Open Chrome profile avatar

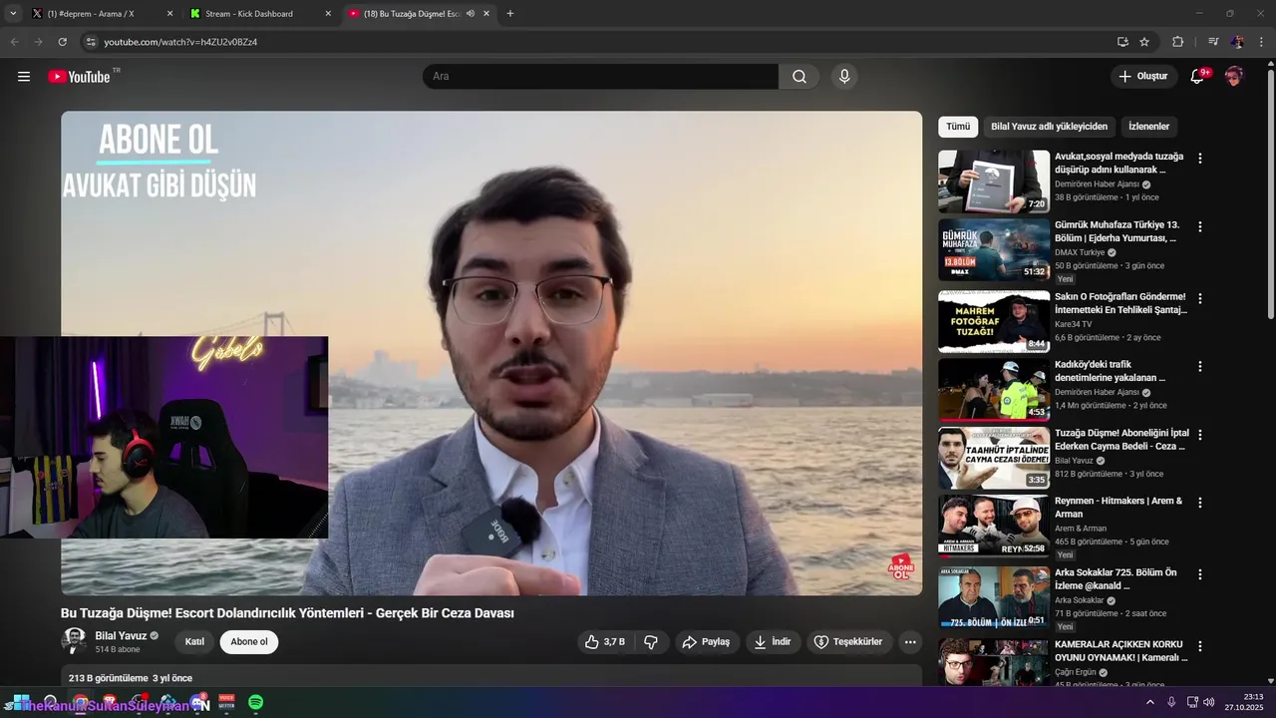pos(1237,42)
